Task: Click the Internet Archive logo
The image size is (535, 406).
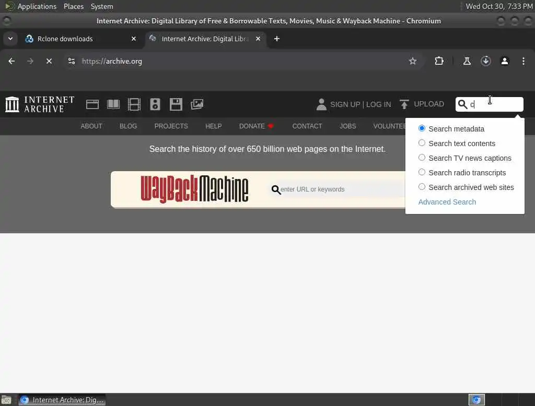Action: coord(40,104)
